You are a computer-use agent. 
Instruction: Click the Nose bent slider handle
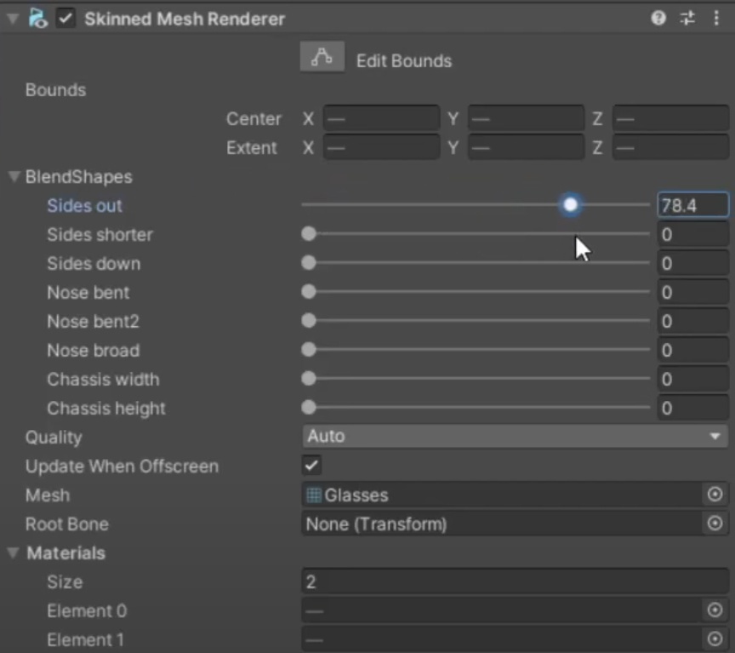click(309, 292)
